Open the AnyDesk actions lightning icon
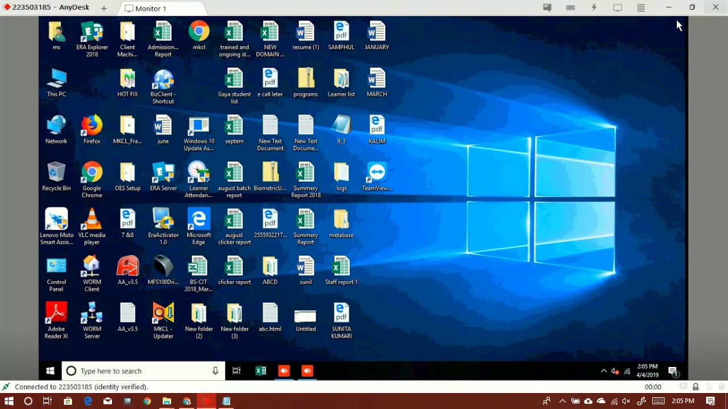 (594, 8)
